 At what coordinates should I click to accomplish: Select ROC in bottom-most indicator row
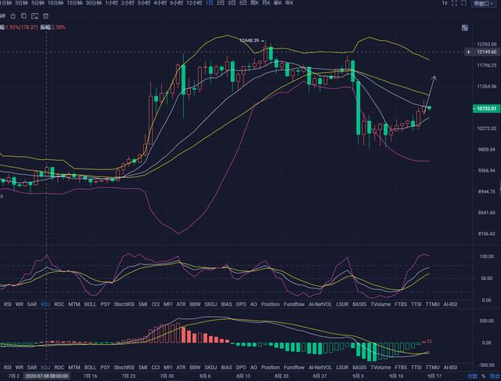pos(59,367)
